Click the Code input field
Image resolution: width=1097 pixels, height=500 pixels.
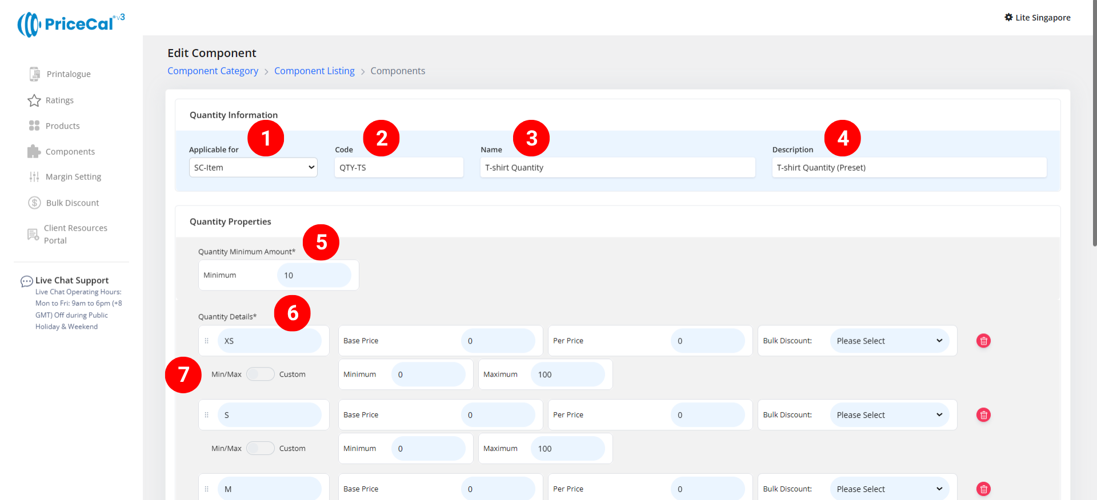tap(399, 168)
